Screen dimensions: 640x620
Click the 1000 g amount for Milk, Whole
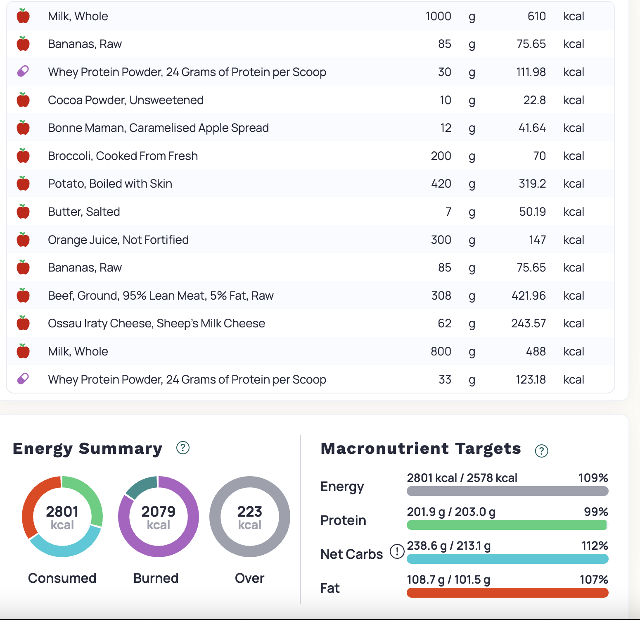coord(438,16)
